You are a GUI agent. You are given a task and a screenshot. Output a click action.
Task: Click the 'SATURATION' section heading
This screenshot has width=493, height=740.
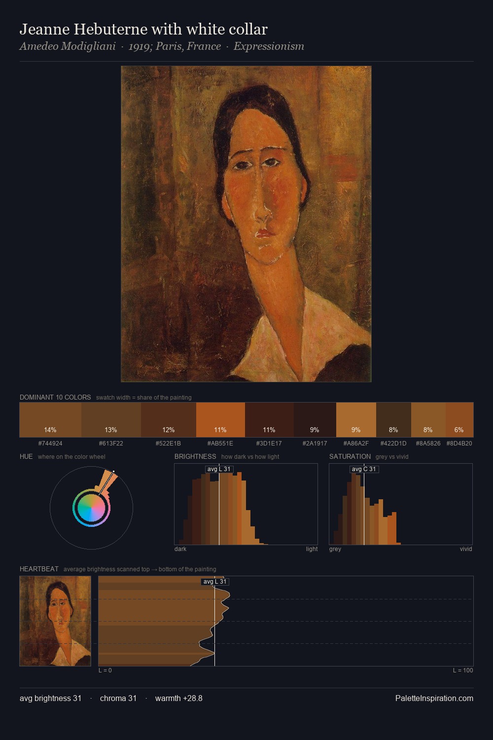[350, 456]
